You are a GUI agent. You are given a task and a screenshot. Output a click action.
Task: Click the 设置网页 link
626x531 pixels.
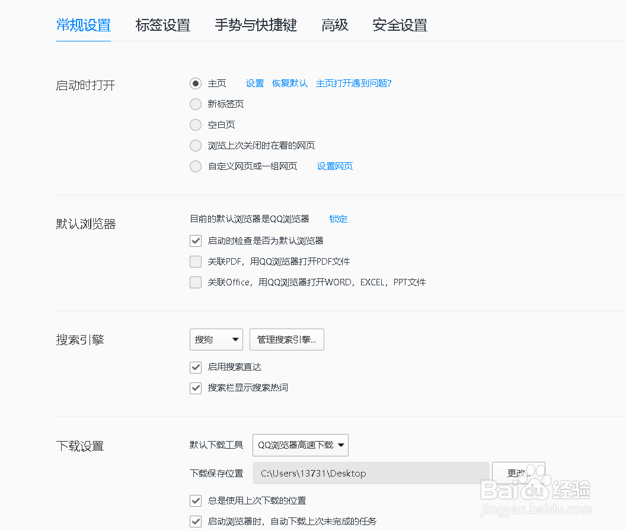[335, 166]
